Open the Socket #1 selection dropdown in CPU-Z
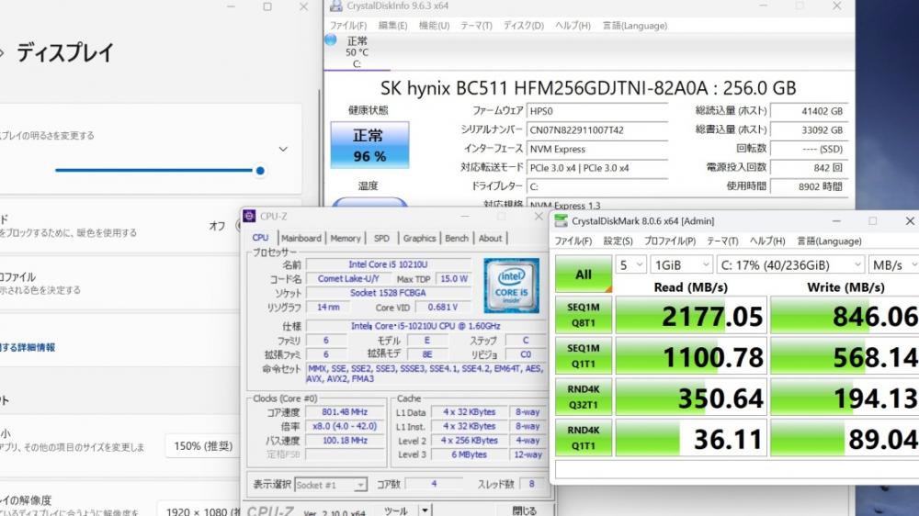 (331, 485)
